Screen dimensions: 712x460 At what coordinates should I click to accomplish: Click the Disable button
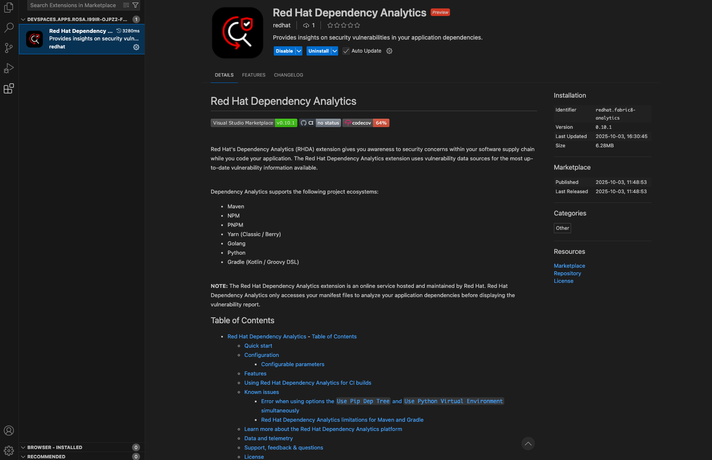[x=284, y=51]
